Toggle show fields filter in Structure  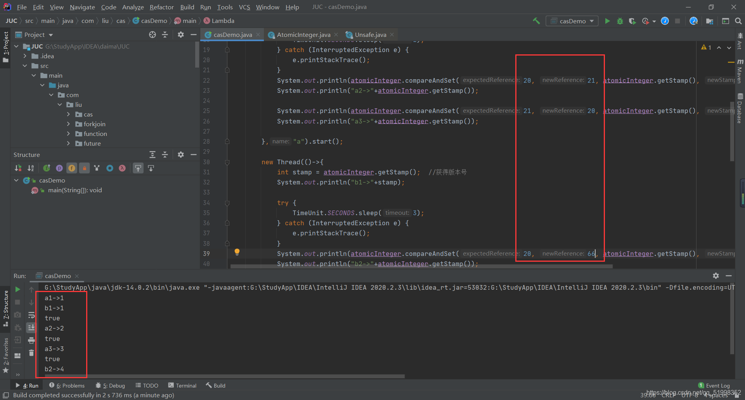(x=72, y=168)
